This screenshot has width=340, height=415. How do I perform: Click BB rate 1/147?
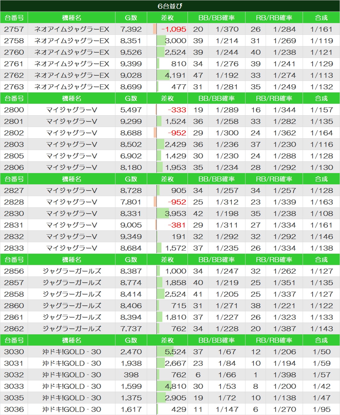point(227,409)
